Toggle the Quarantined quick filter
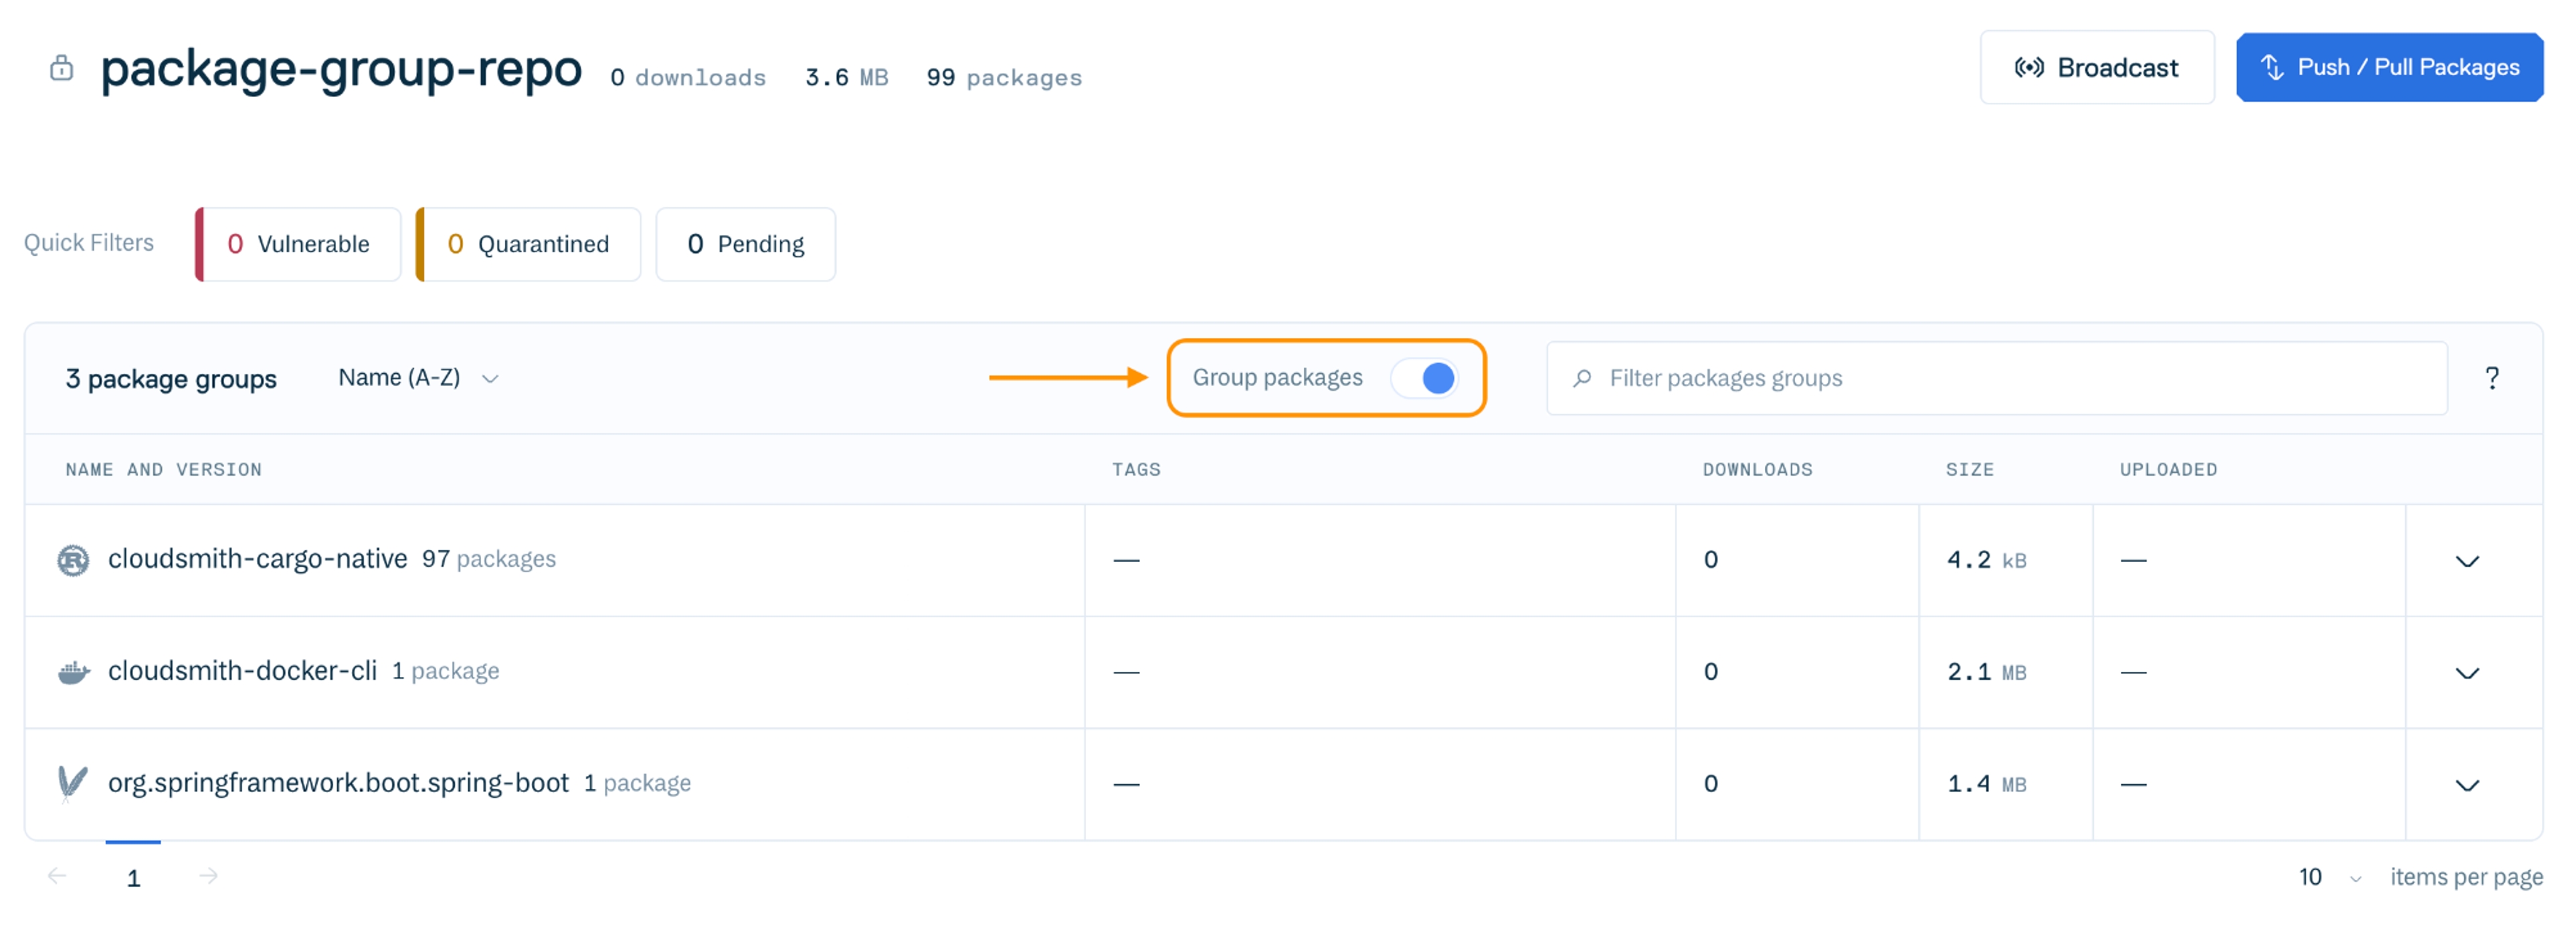Viewport: 2569px width, 926px height. click(528, 244)
